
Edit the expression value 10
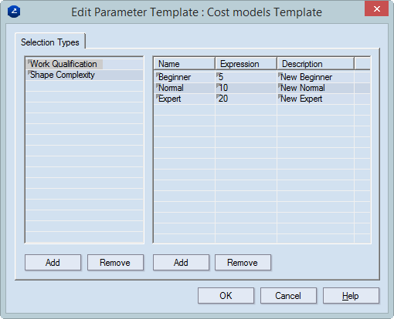[246, 88]
